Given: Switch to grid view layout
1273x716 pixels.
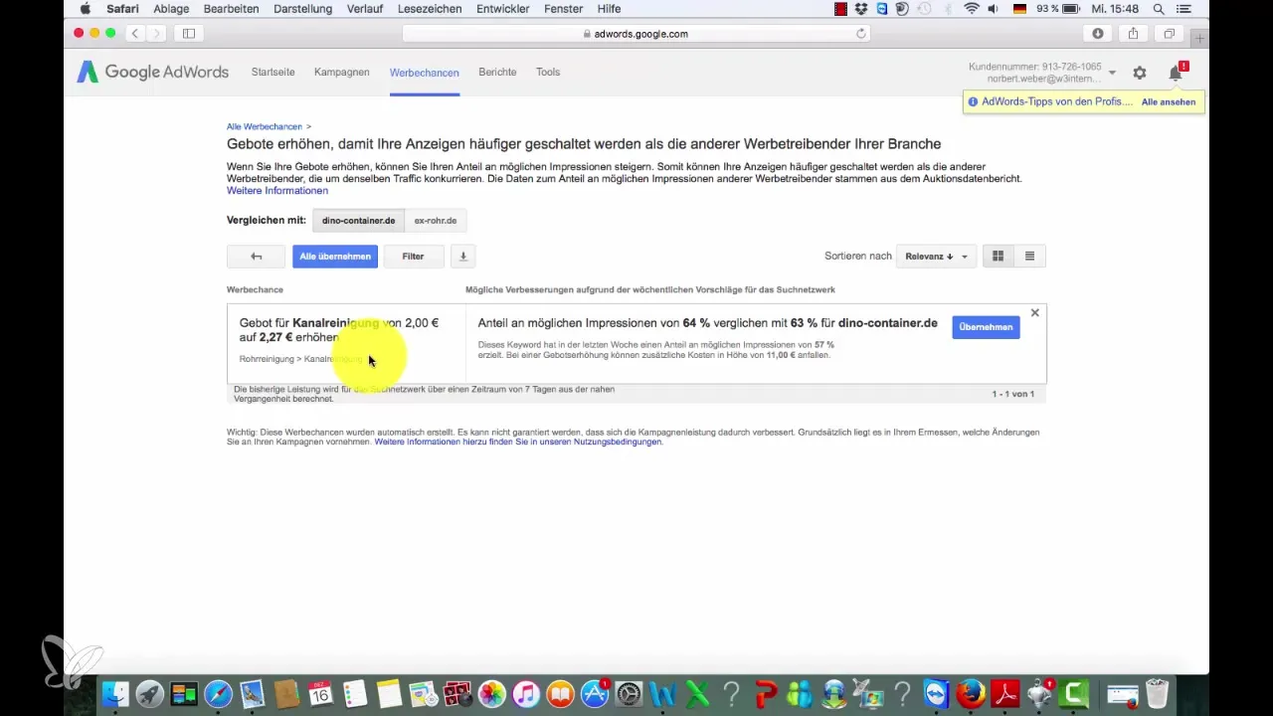Looking at the screenshot, I should tap(998, 257).
